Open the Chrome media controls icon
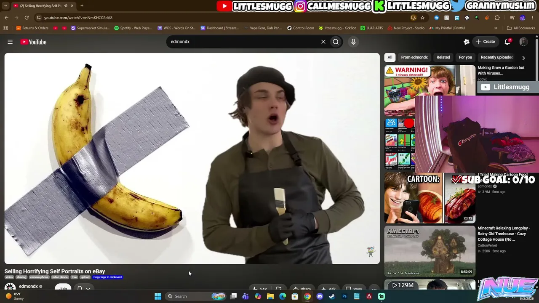 tap(512, 18)
